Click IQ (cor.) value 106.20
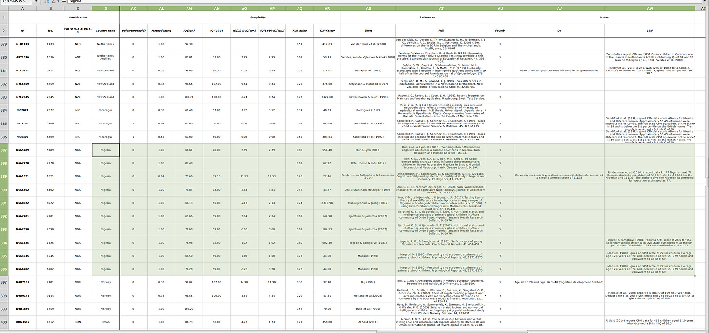The width and height of the screenshot is (709, 333). (189, 309)
